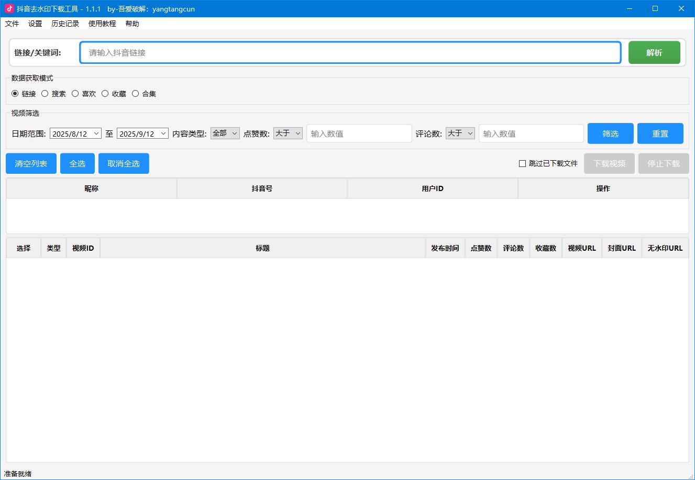This screenshot has height=480, width=695.
Task: Click the 选择 column header
Action: [x=24, y=248]
